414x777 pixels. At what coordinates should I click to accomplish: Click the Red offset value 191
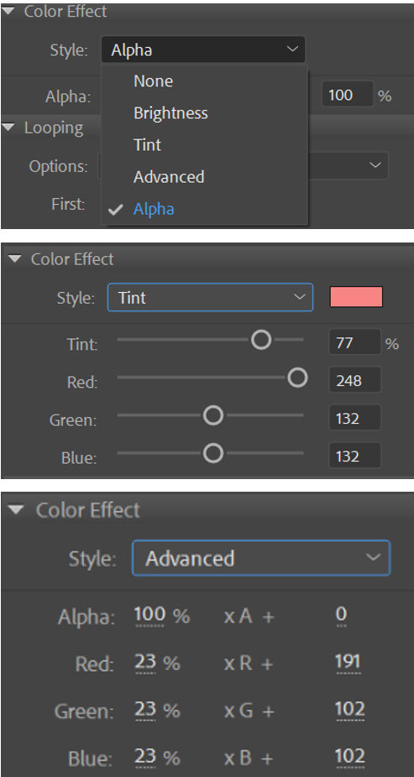(348, 663)
